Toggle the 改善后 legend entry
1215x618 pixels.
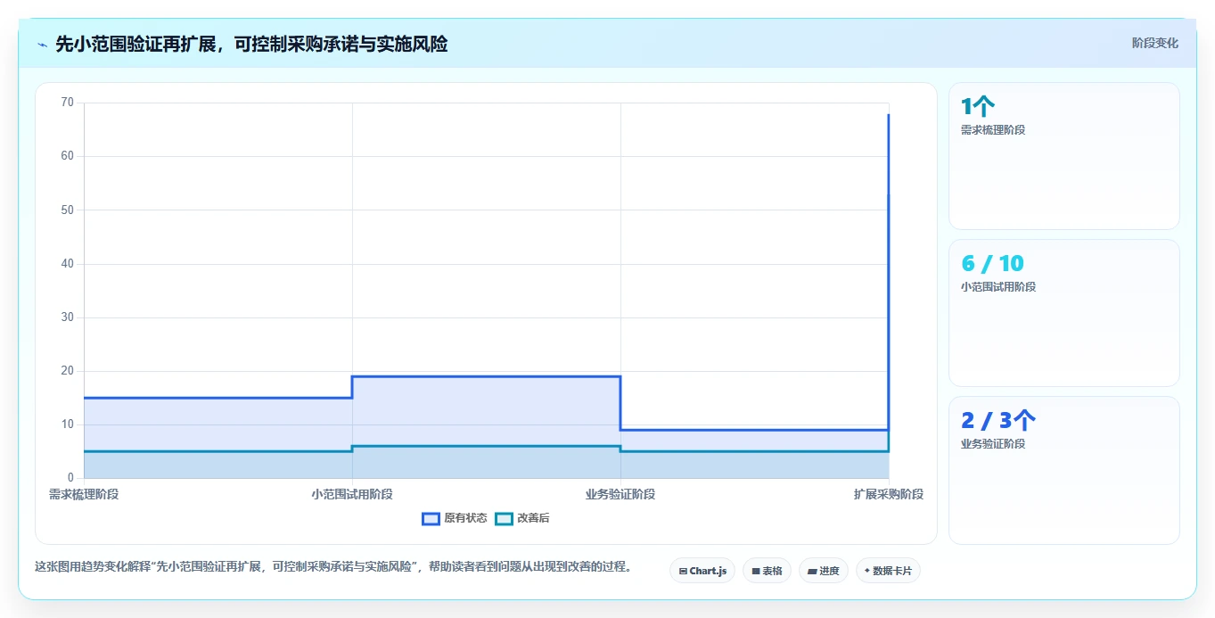[x=522, y=518]
